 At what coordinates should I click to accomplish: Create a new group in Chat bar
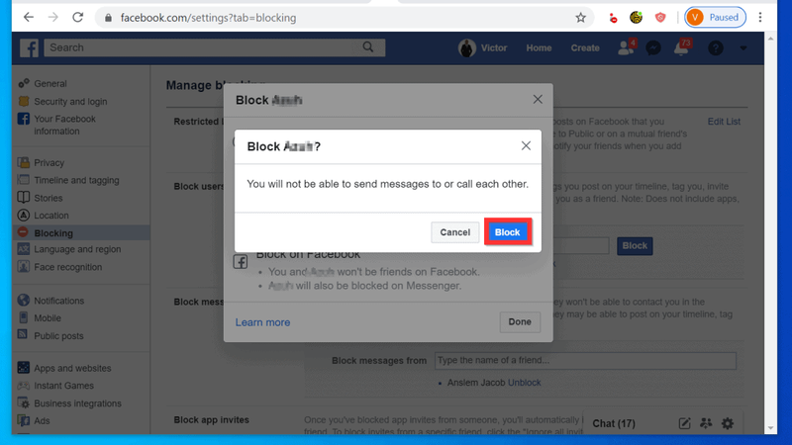click(706, 423)
